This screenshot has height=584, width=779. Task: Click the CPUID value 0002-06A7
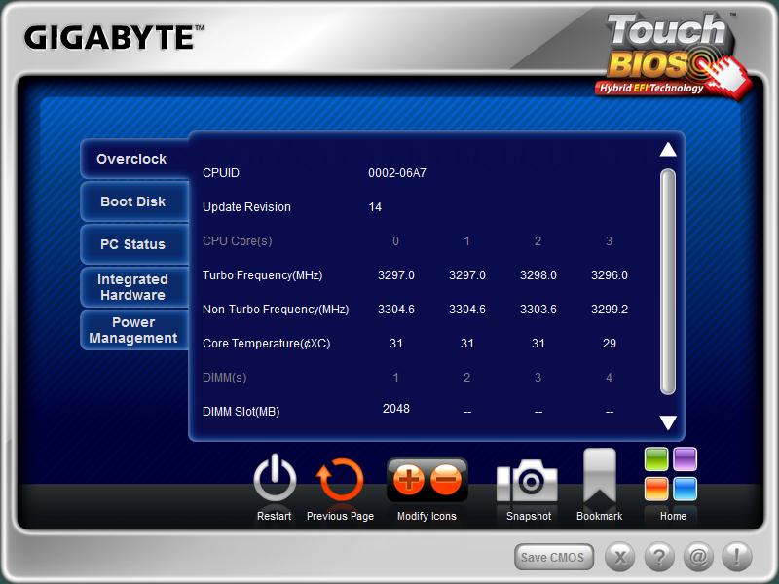pos(397,173)
